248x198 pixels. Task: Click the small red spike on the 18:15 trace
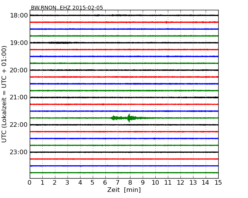166,22
